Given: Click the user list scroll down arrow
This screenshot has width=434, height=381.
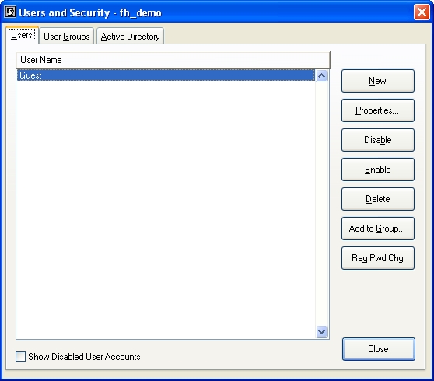Looking at the screenshot, I should click(x=321, y=331).
